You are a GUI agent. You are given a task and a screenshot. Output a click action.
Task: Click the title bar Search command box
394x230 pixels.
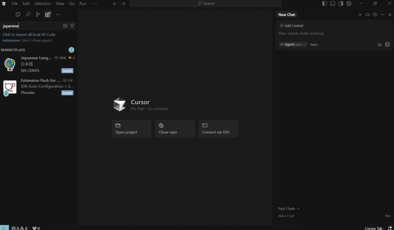[205, 3]
